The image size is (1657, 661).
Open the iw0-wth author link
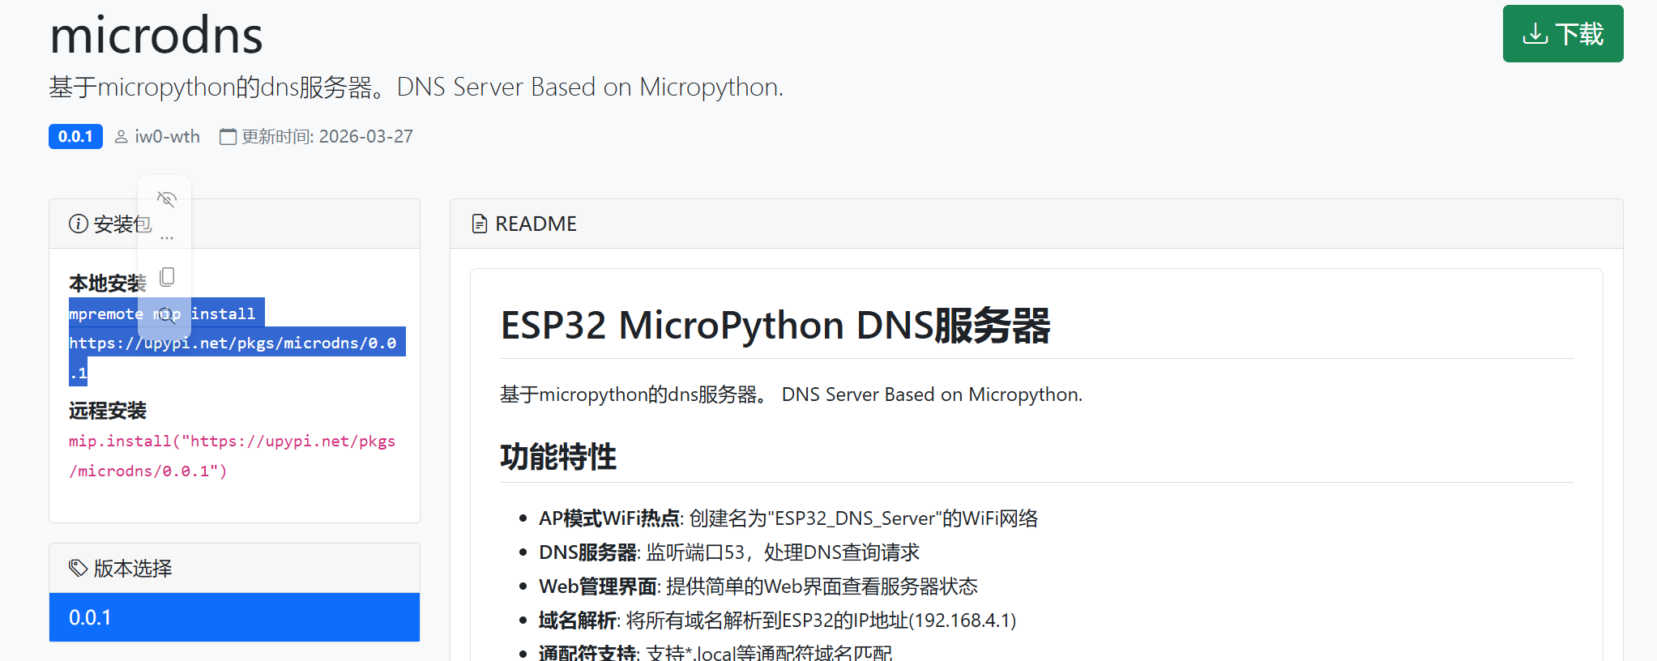click(x=167, y=137)
